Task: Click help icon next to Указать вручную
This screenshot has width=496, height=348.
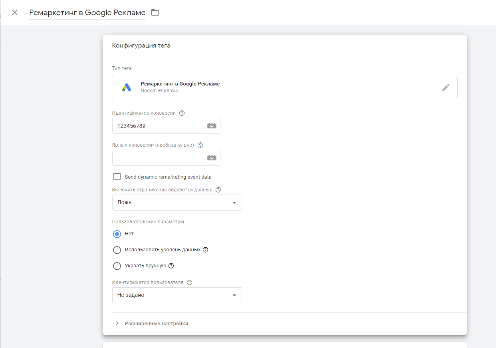Action: (171, 266)
